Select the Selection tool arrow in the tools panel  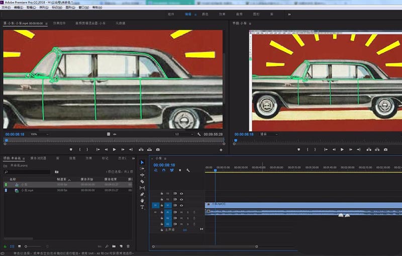pyautogui.click(x=142, y=162)
